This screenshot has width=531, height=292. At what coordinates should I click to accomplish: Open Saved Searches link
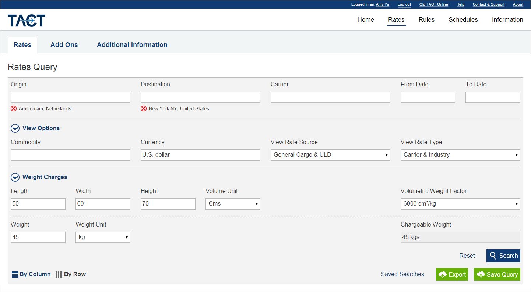coord(402,274)
